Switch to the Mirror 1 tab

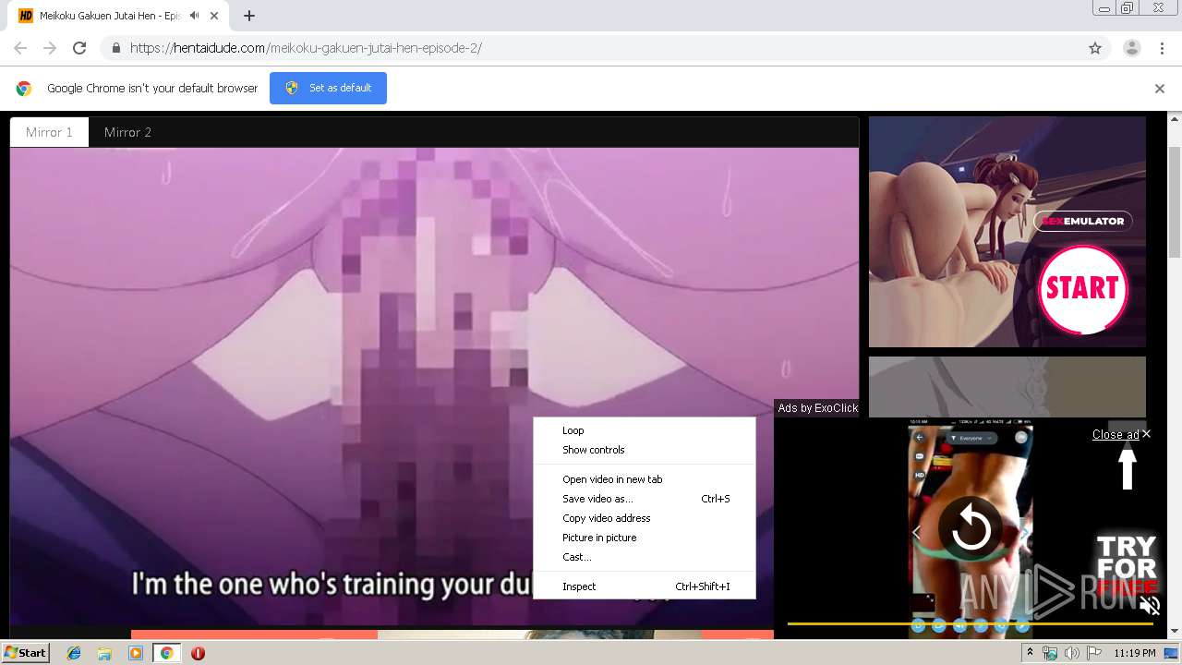pos(49,132)
